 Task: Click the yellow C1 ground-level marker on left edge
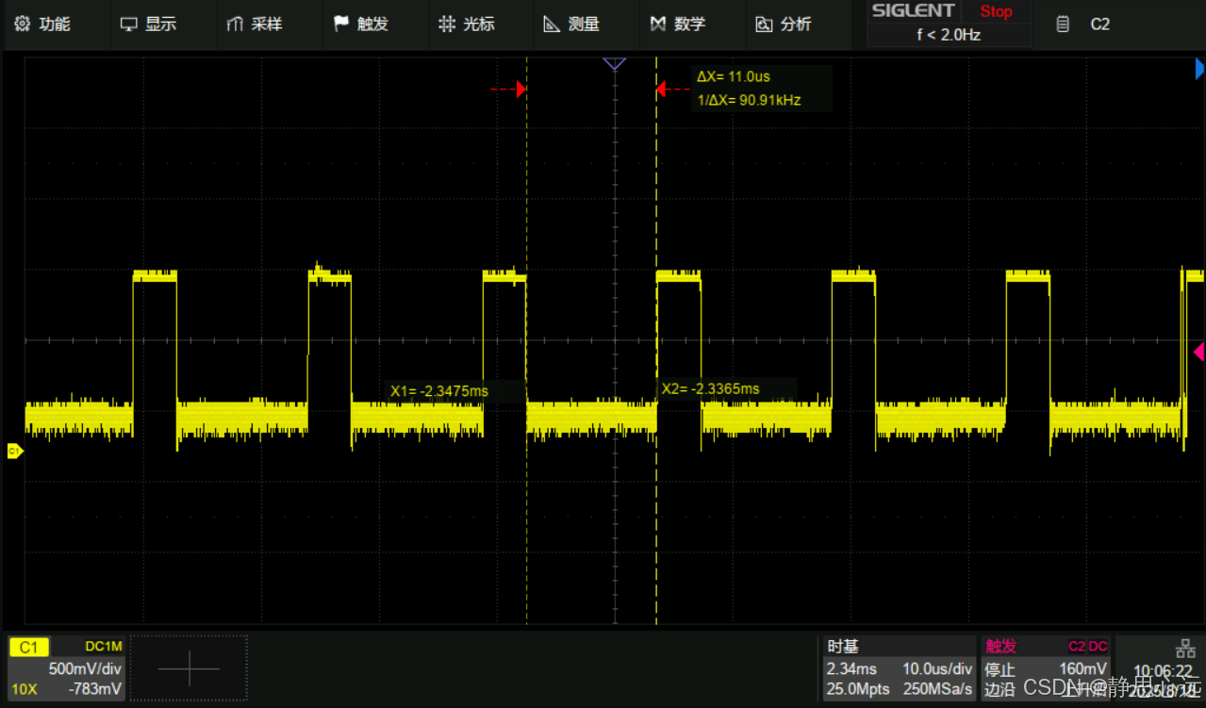[14, 452]
